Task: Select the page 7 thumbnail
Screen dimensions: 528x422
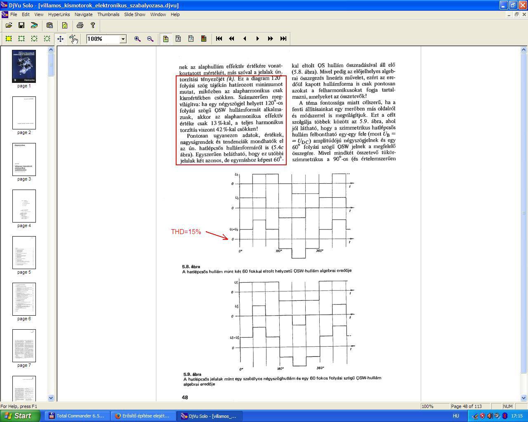Action: (x=24, y=346)
